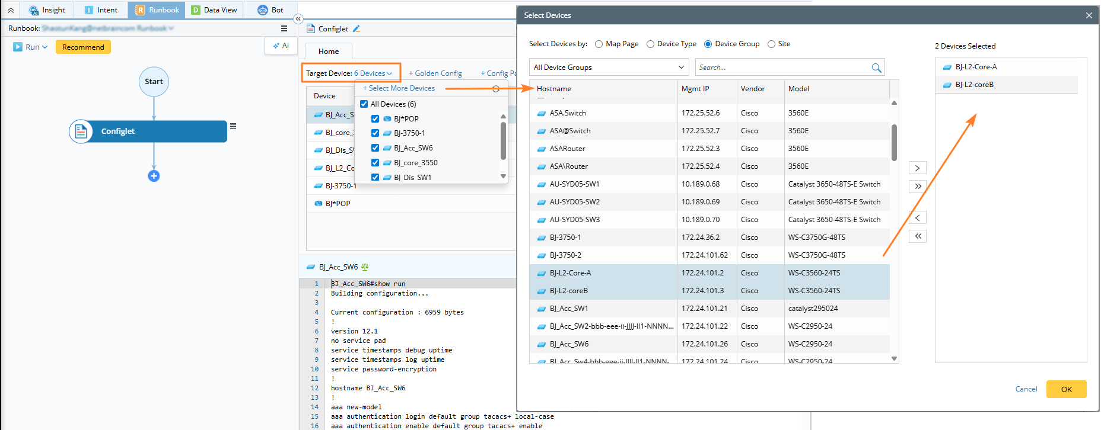Click the add-all double right arrow button
Image resolution: width=1101 pixels, height=430 pixels.
pos(917,187)
